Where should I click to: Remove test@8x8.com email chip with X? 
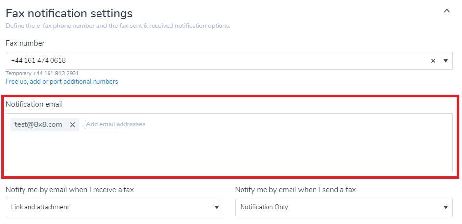point(73,124)
